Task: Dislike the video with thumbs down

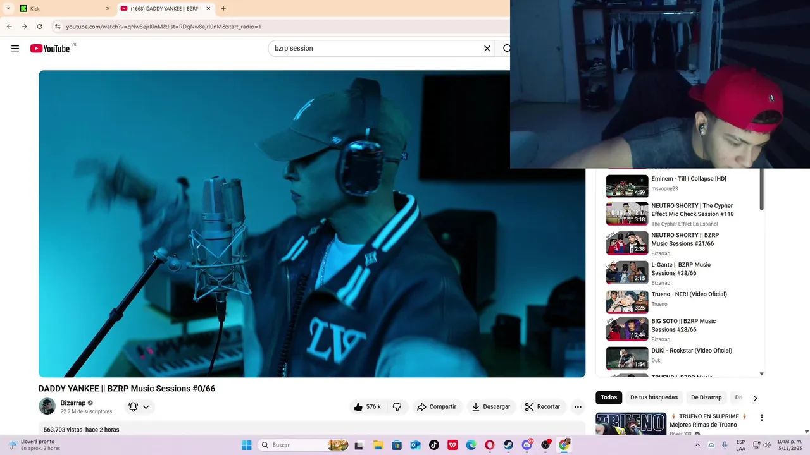Action: tap(397, 407)
